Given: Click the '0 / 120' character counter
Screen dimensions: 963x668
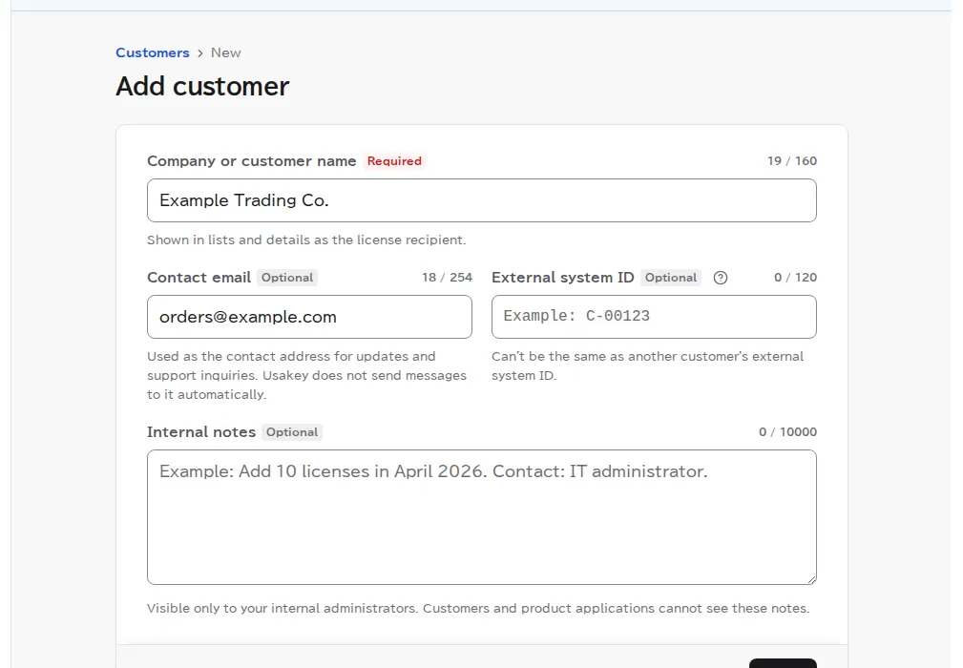Looking at the screenshot, I should [795, 278].
